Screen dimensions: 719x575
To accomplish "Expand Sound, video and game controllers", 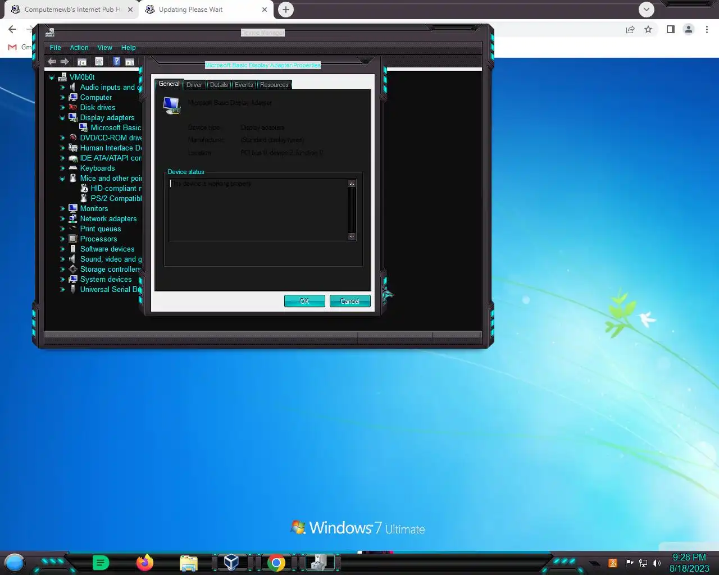I will coord(62,259).
